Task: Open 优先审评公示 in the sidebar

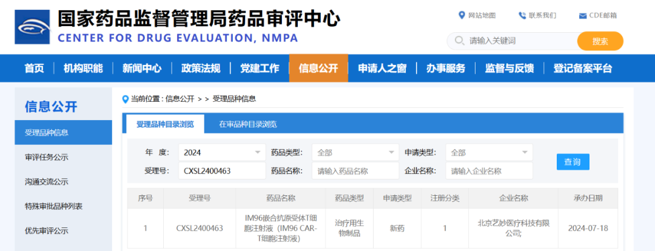Action: 47,230
